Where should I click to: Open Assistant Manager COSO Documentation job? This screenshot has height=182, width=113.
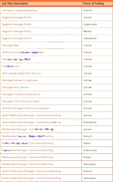pos(26,108)
